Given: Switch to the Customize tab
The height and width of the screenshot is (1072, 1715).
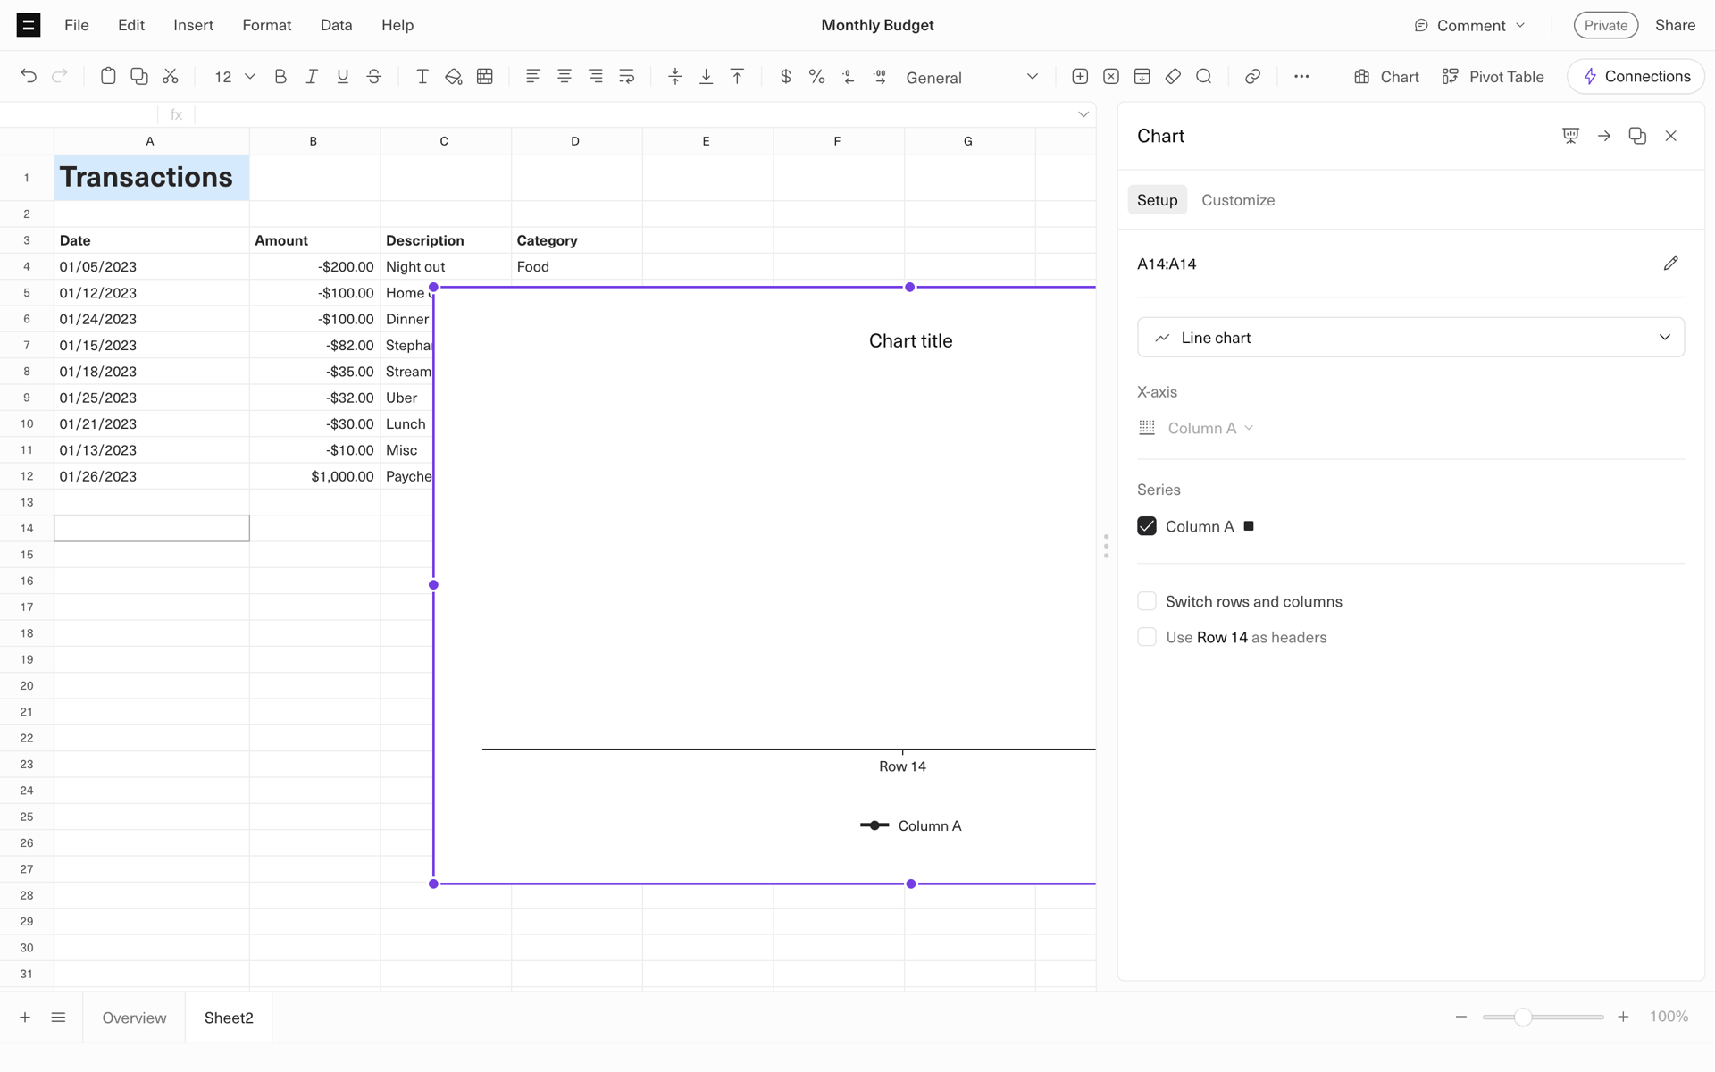Looking at the screenshot, I should pos(1238,200).
